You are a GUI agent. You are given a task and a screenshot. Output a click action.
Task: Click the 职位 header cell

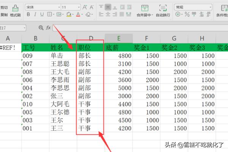(x=84, y=47)
